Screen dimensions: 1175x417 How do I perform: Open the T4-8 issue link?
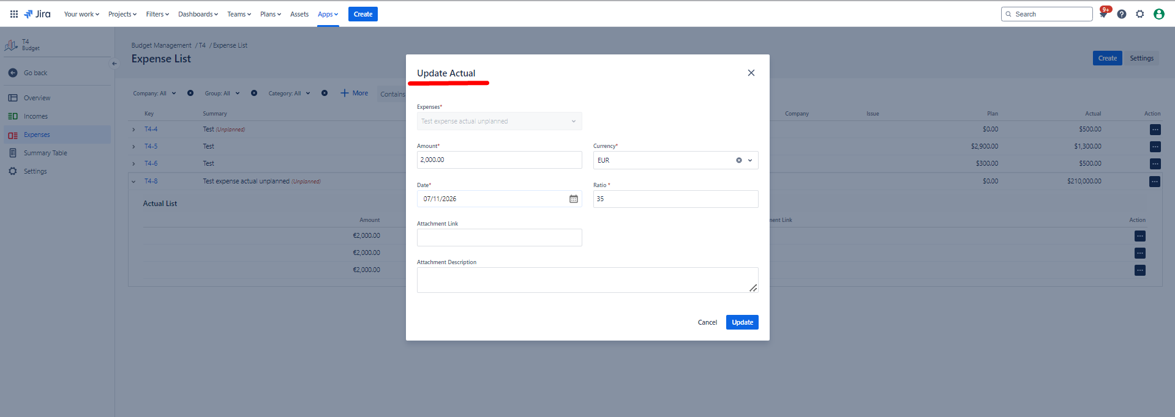pyautogui.click(x=151, y=182)
